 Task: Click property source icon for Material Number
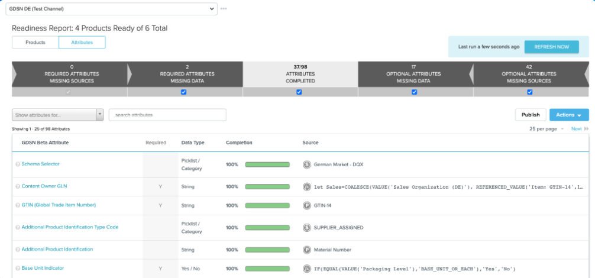point(306,250)
